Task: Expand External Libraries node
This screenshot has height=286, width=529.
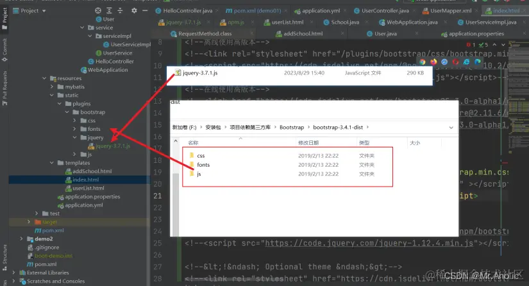Action: (13, 272)
